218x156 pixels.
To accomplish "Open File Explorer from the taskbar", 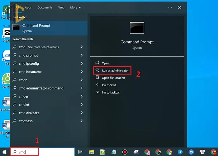I will pyautogui.click(x=92, y=152).
